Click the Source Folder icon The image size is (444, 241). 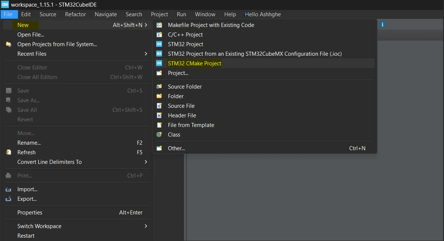tap(159, 87)
